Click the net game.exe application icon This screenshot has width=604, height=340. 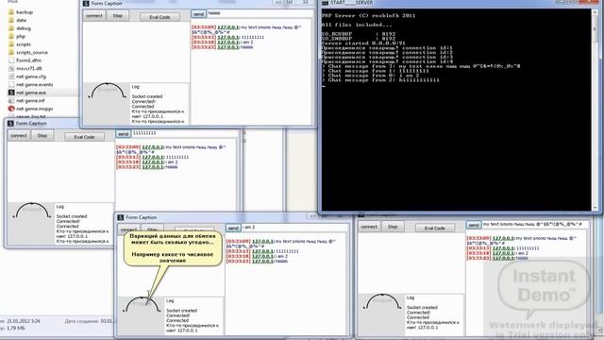click(11, 93)
